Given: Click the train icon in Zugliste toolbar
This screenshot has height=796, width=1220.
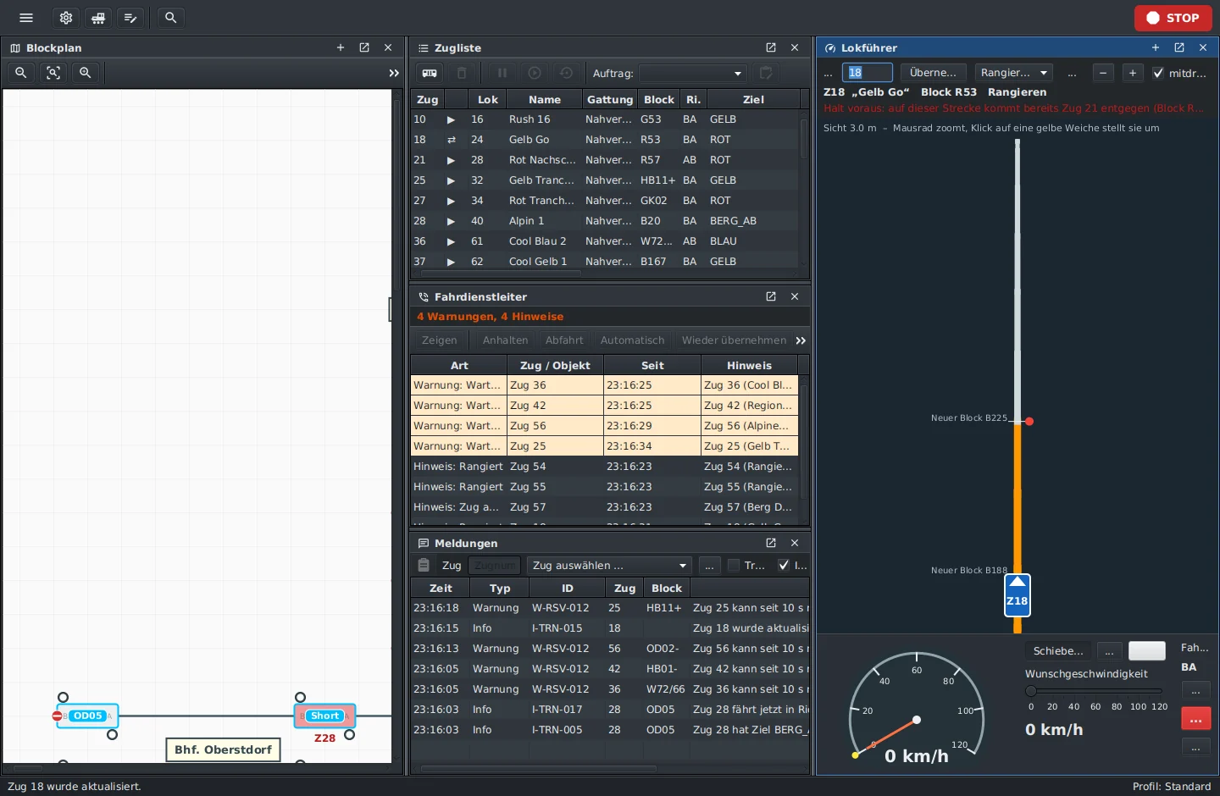Looking at the screenshot, I should (430, 74).
